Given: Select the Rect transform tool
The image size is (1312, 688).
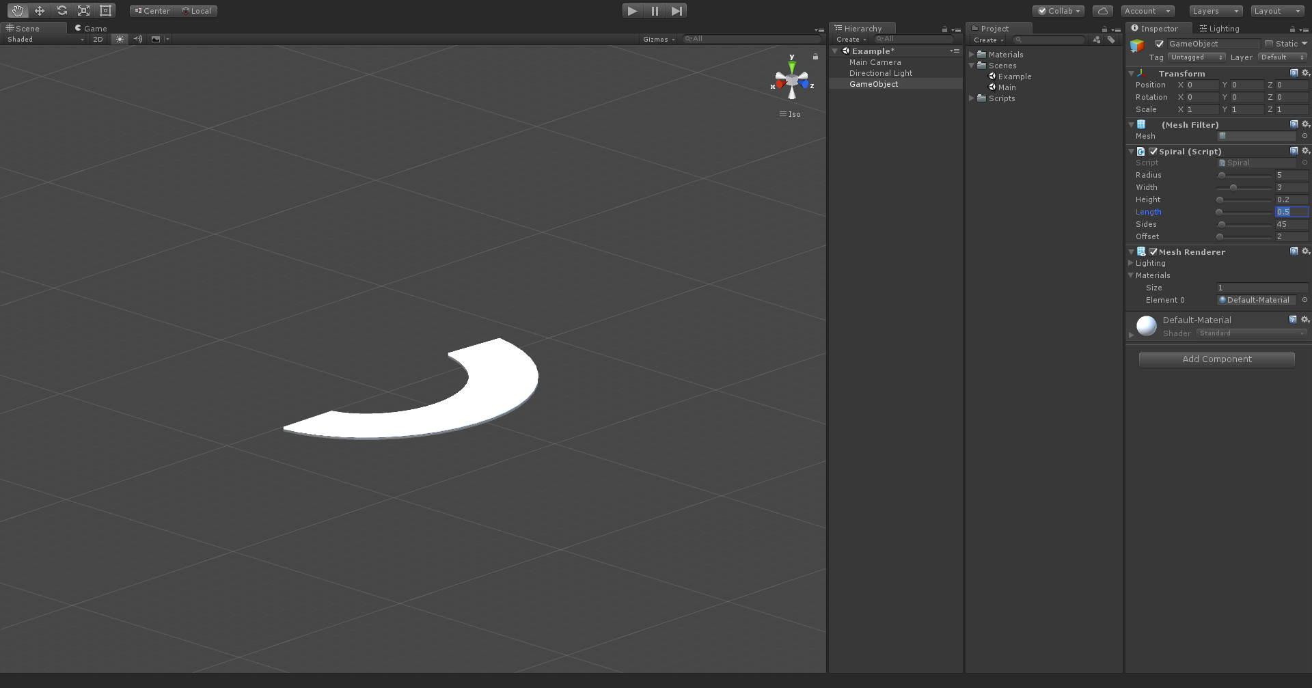Looking at the screenshot, I should 105,11.
